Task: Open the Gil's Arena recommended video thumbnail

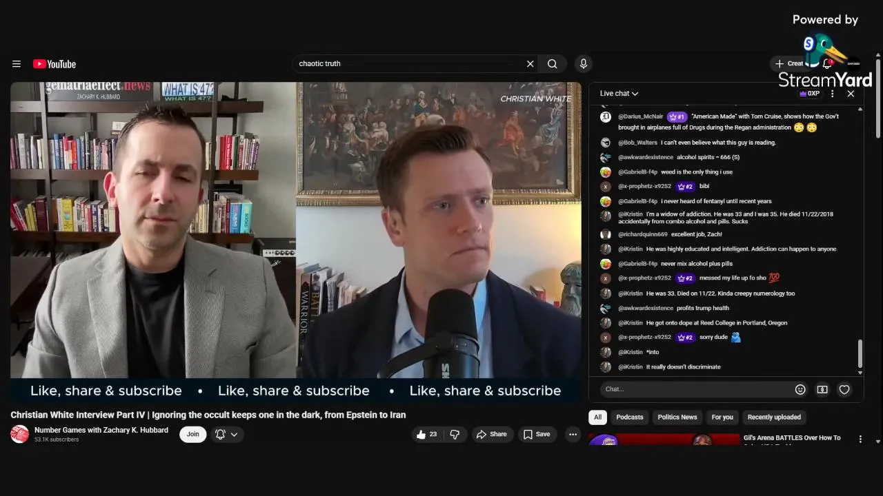Action: pyautogui.click(x=664, y=439)
